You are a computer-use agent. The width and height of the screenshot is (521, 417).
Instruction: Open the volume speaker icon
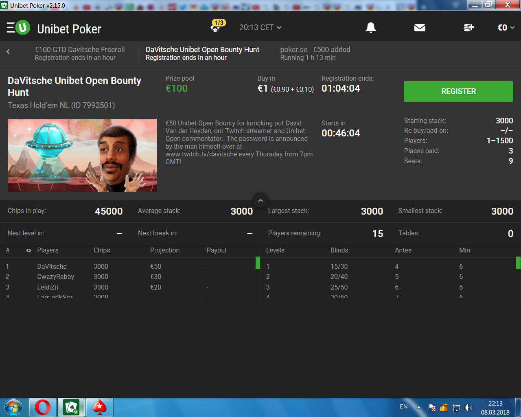[x=468, y=407]
